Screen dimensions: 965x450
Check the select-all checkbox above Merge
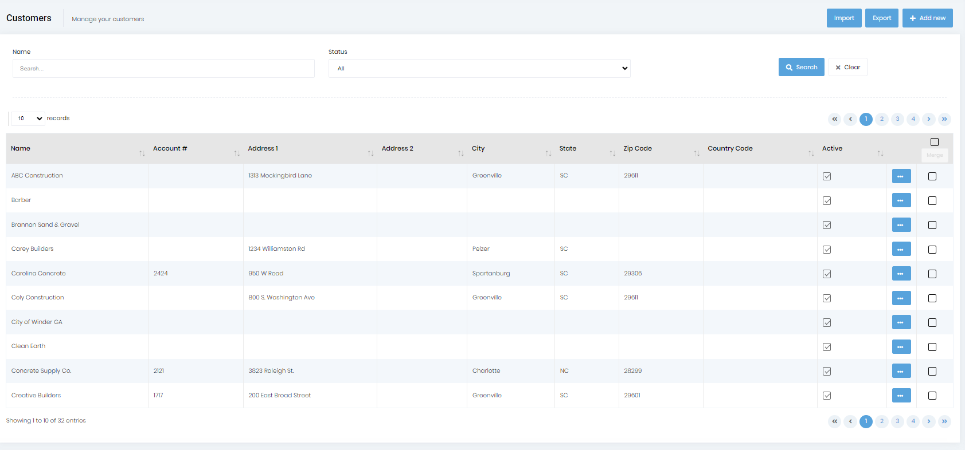coord(935,142)
